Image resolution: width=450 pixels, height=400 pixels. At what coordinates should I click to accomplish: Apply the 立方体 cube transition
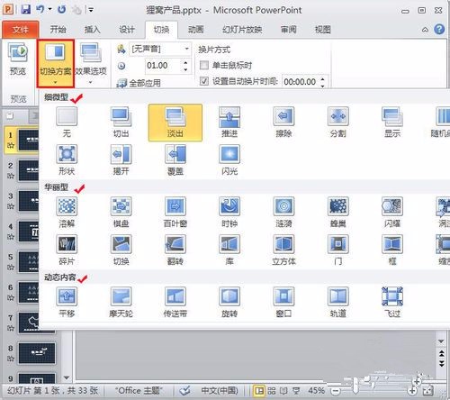tap(283, 250)
